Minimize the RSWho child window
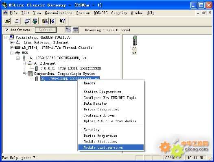 tap(198, 13)
